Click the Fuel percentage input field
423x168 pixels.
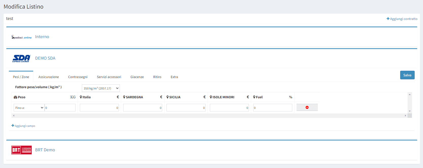tap(272, 108)
